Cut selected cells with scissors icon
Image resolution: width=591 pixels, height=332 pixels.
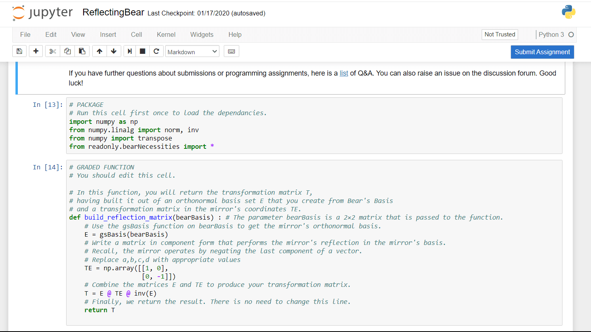tap(53, 51)
